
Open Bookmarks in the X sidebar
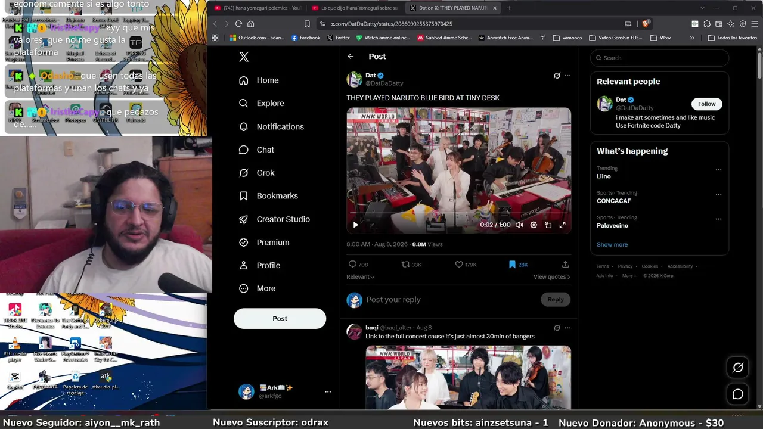point(269,196)
